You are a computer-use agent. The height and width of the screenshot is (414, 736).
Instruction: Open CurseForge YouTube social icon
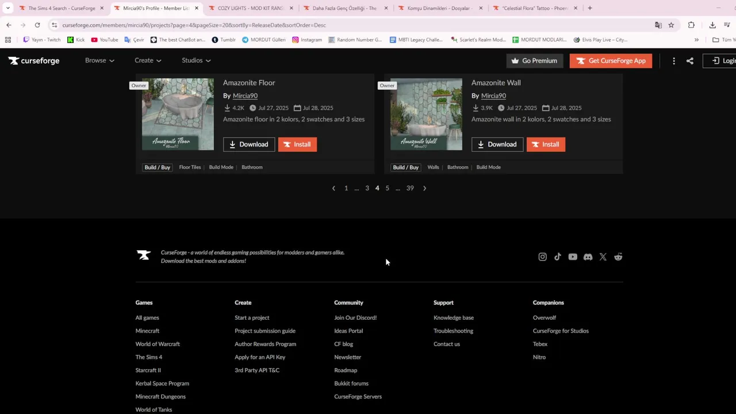(x=573, y=257)
